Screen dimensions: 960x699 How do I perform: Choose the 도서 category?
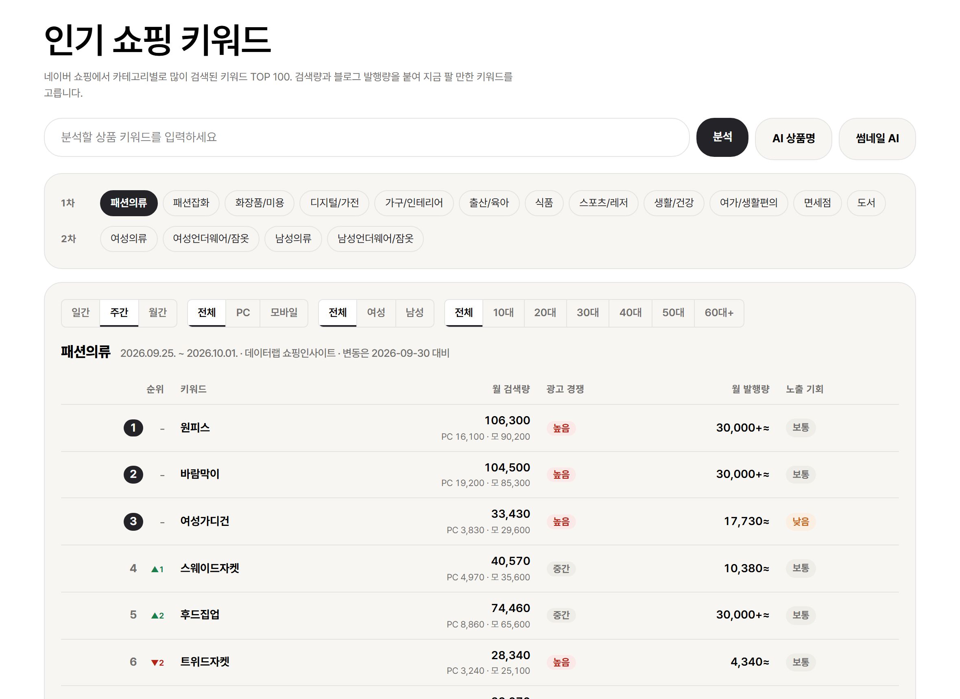click(x=866, y=203)
